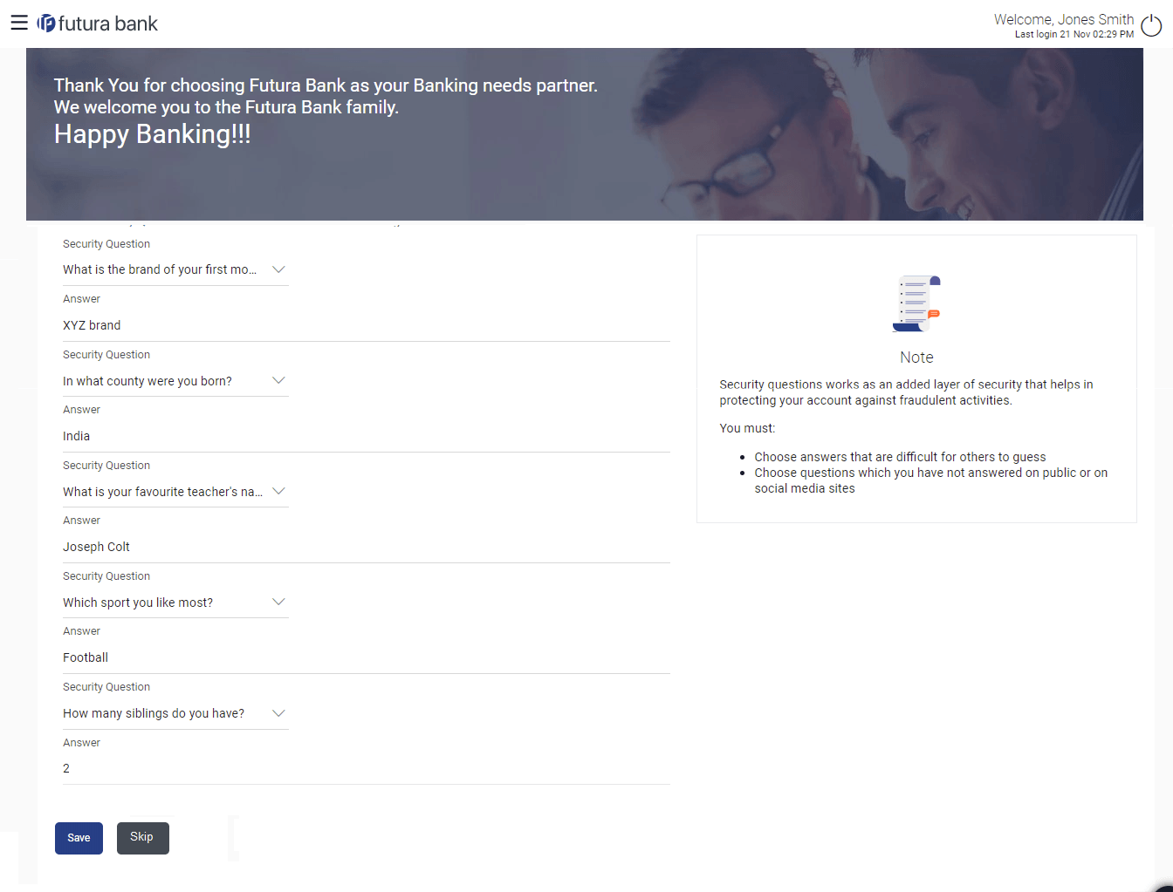Click the XYZ brand answer field
Image resolution: width=1173 pixels, height=892 pixels.
click(x=366, y=325)
